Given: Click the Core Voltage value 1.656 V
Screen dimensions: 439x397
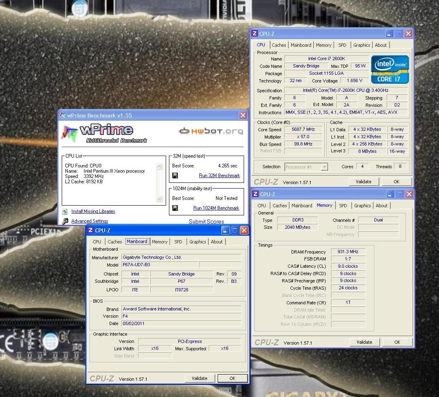Looking at the screenshot, I should (354, 81).
